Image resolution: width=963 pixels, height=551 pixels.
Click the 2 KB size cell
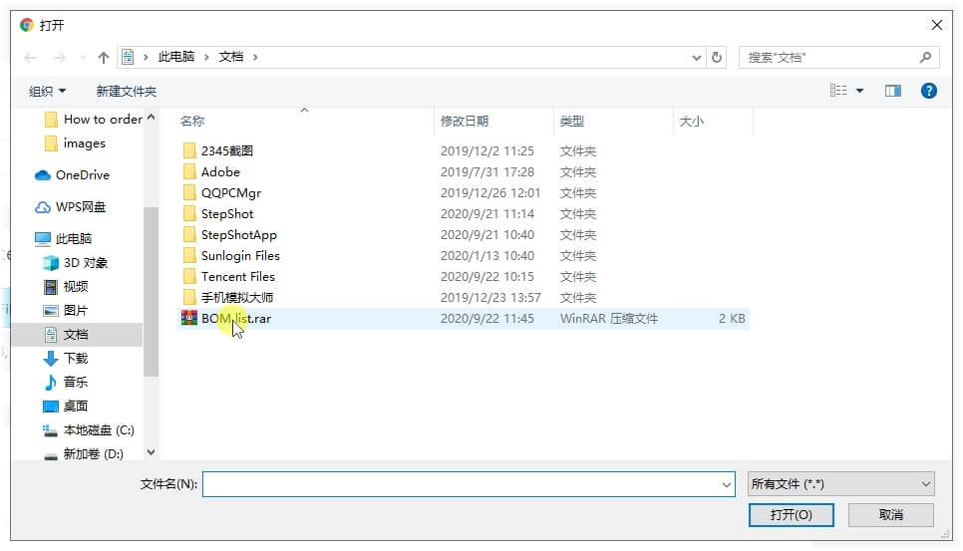[x=732, y=319]
